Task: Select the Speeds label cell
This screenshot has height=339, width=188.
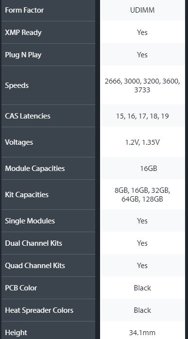Action: tap(48, 85)
